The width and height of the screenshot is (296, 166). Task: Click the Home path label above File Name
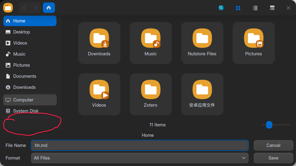[148, 135]
